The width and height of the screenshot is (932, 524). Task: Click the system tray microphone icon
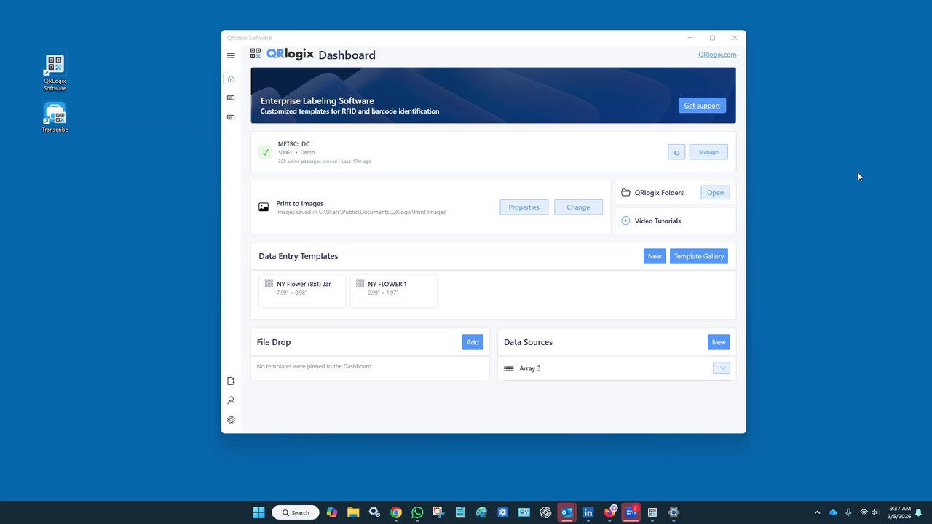tap(848, 512)
